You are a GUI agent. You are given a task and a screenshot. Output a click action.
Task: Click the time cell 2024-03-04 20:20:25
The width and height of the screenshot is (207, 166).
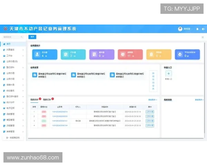pyautogui.click(x=133, y=121)
